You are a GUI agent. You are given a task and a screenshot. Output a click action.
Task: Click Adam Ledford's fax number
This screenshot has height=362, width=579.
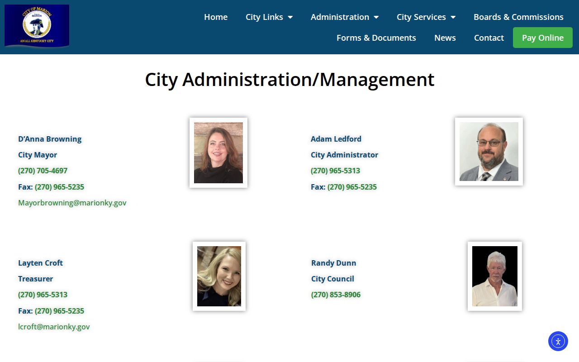pyautogui.click(x=352, y=187)
